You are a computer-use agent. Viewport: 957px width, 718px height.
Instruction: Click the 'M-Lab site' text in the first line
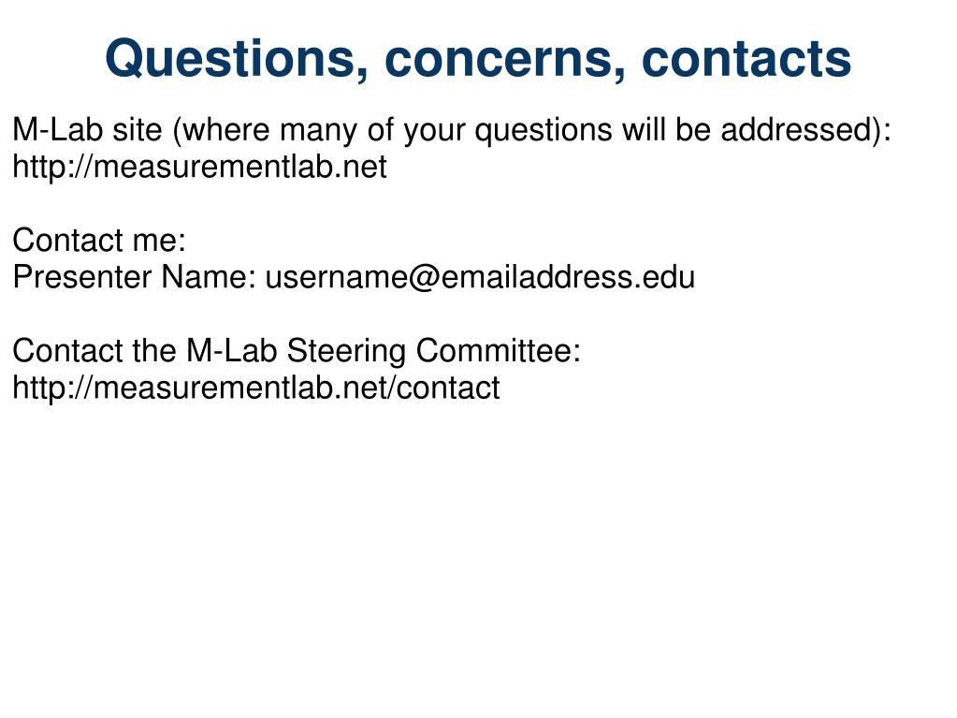pyautogui.click(x=87, y=130)
